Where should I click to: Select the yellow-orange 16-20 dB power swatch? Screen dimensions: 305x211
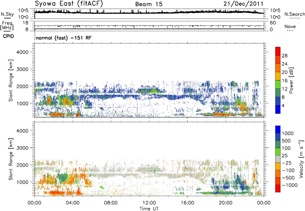pyautogui.click(x=278, y=76)
